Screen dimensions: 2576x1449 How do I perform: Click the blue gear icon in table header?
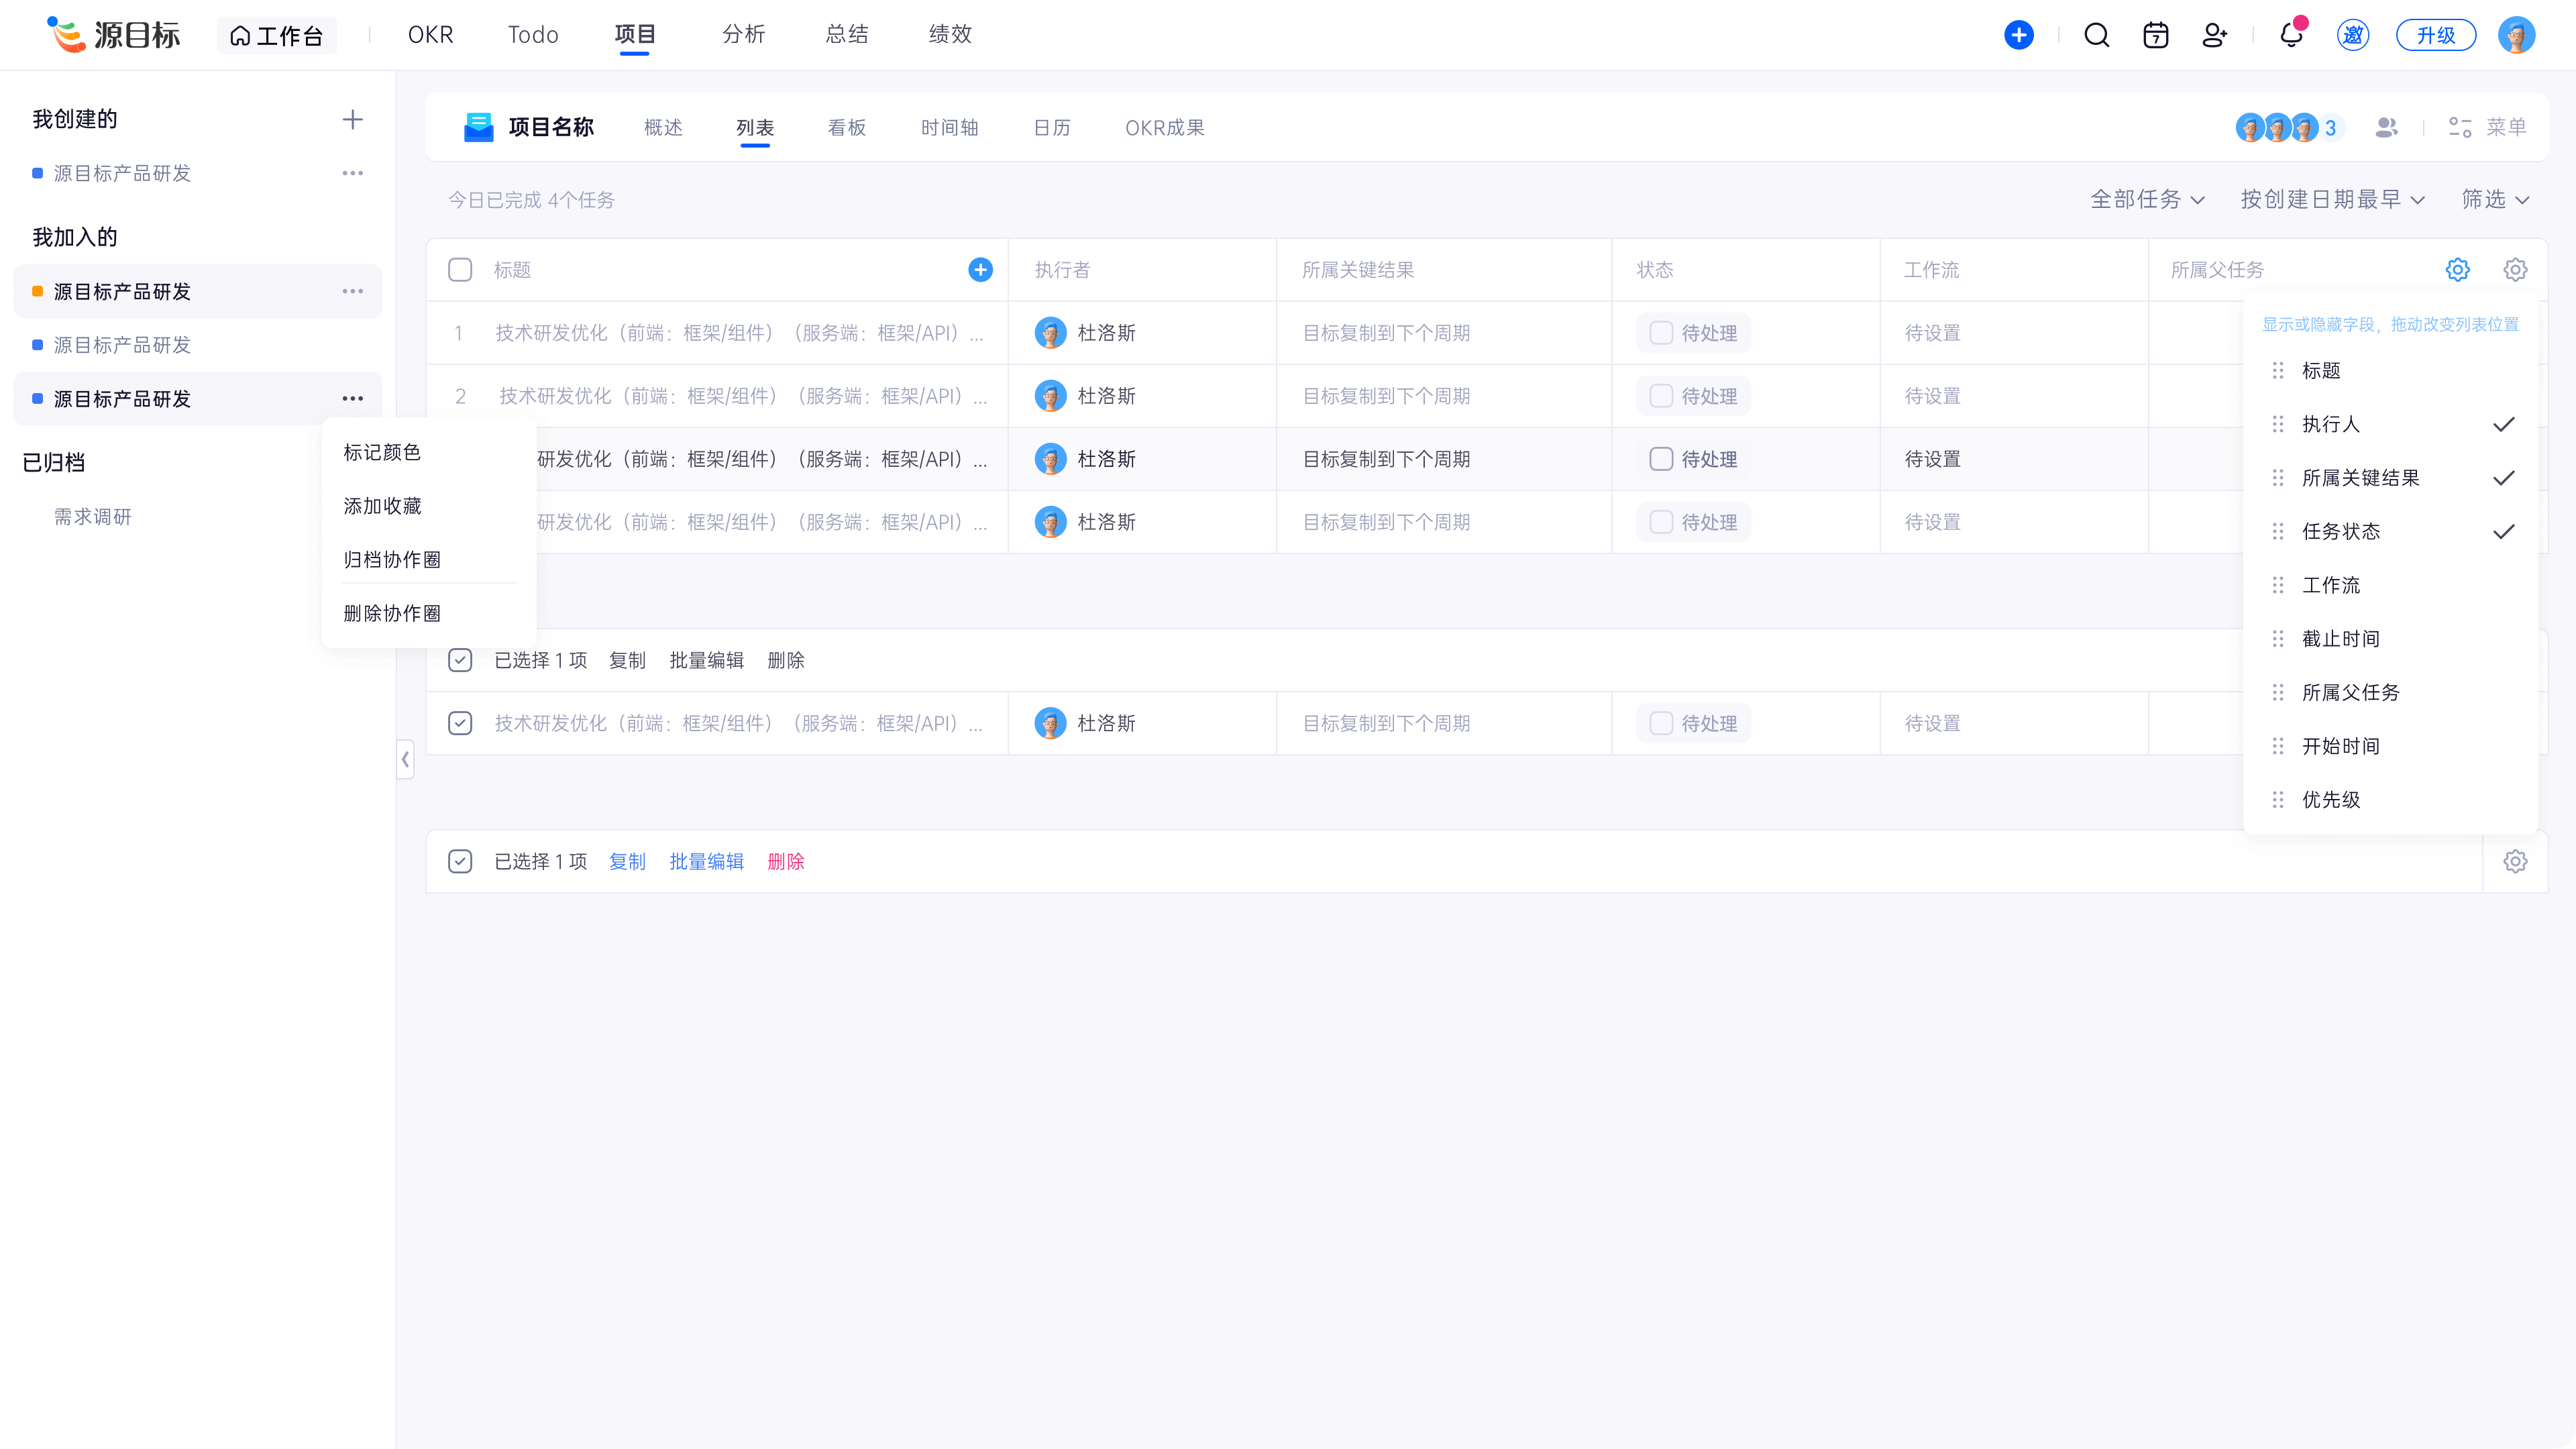pos(2457,269)
